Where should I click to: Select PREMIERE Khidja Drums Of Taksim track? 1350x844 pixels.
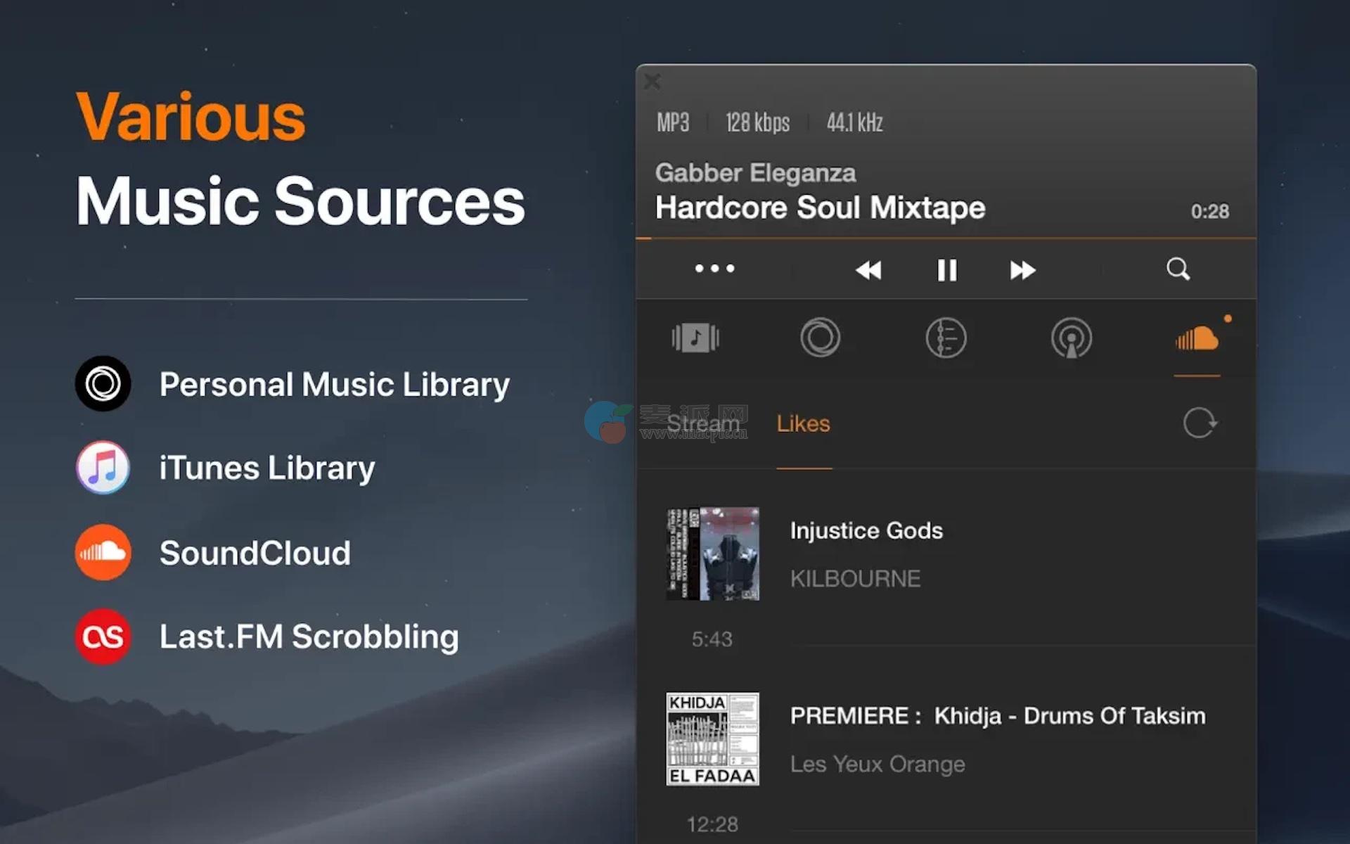pos(997,716)
